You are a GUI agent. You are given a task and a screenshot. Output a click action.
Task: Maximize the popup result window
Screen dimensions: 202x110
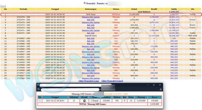(x=154, y=85)
